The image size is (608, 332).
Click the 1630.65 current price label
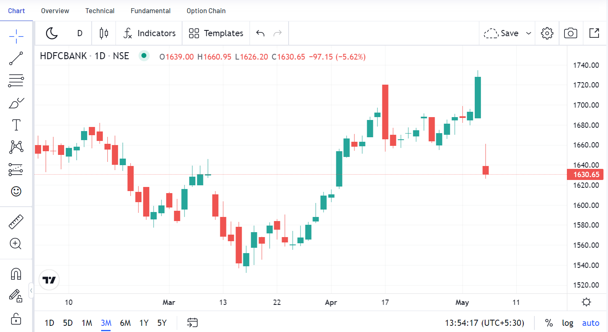pos(586,175)
